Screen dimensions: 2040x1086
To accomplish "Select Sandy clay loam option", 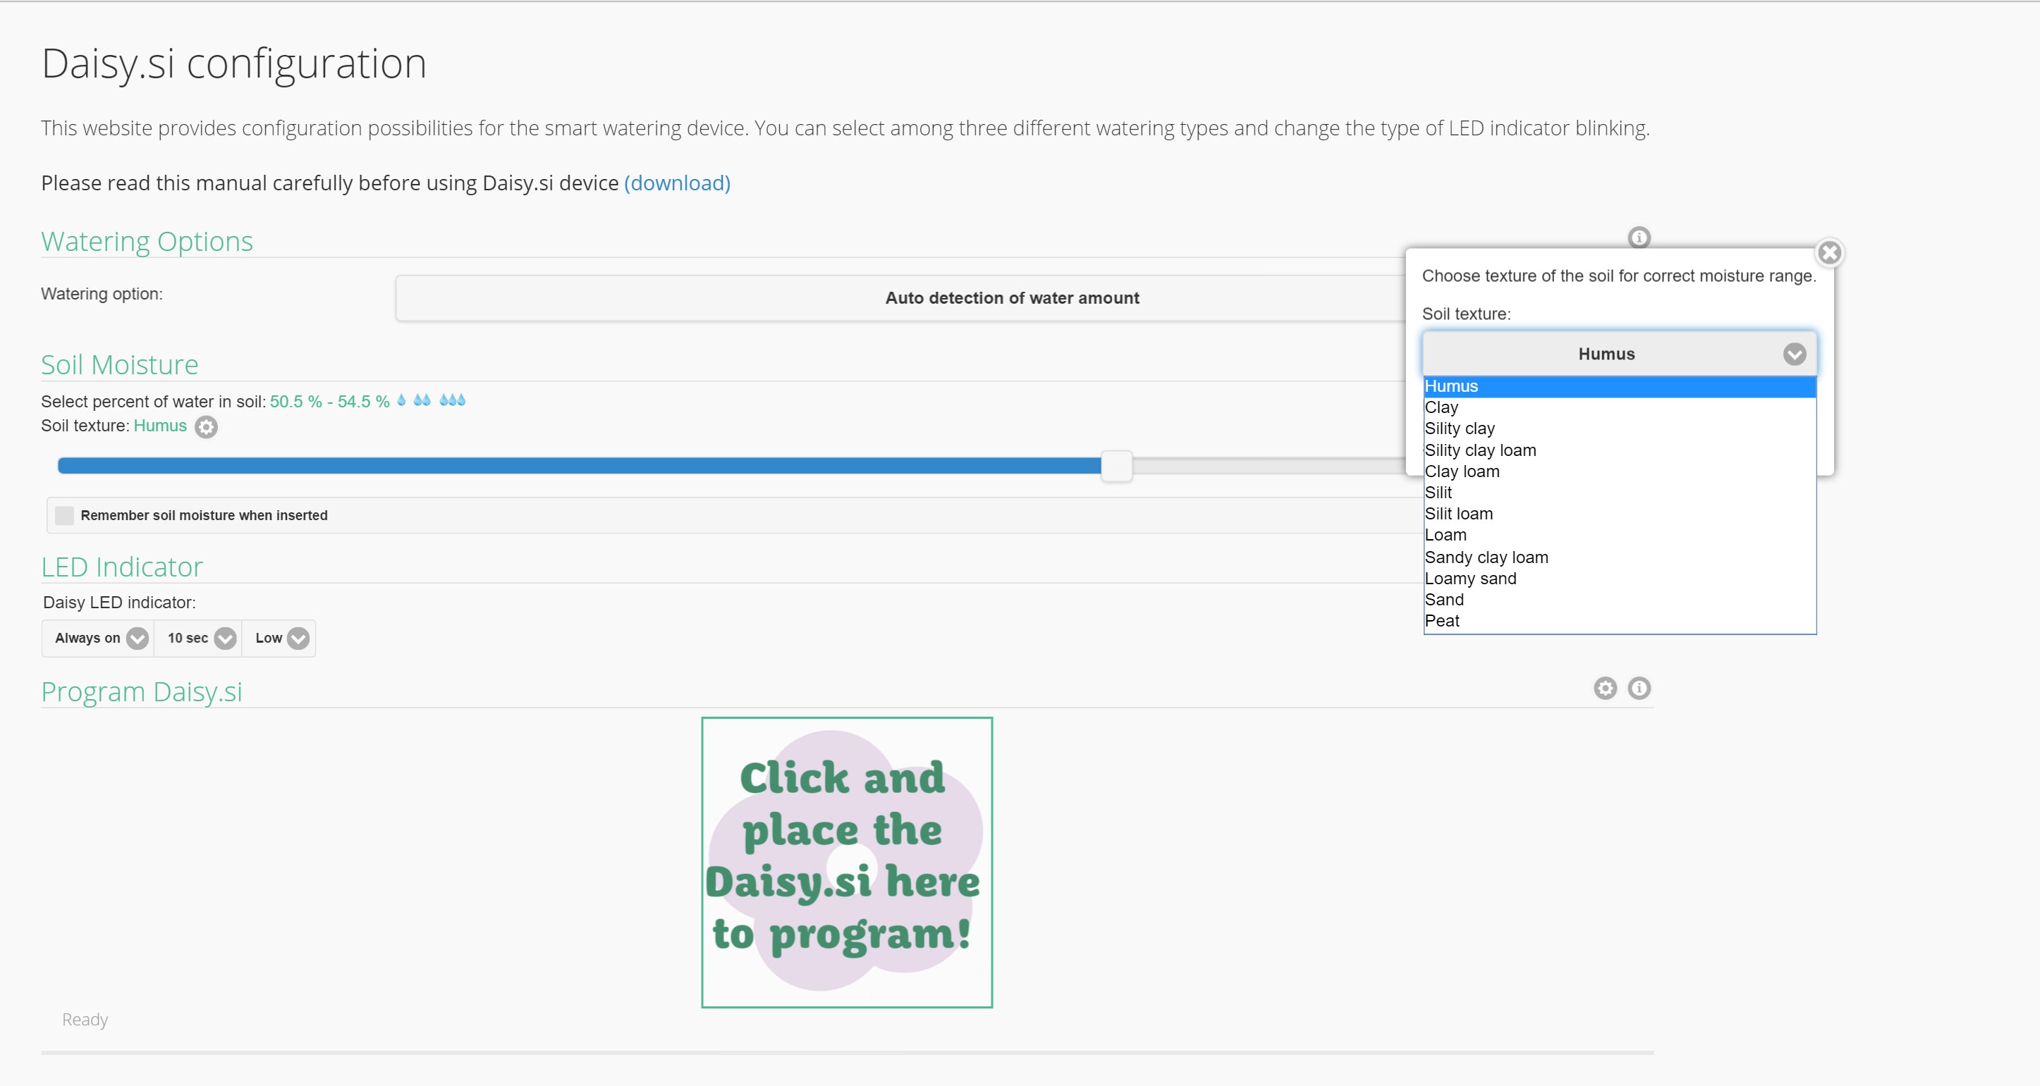I will coord(1619,557).
